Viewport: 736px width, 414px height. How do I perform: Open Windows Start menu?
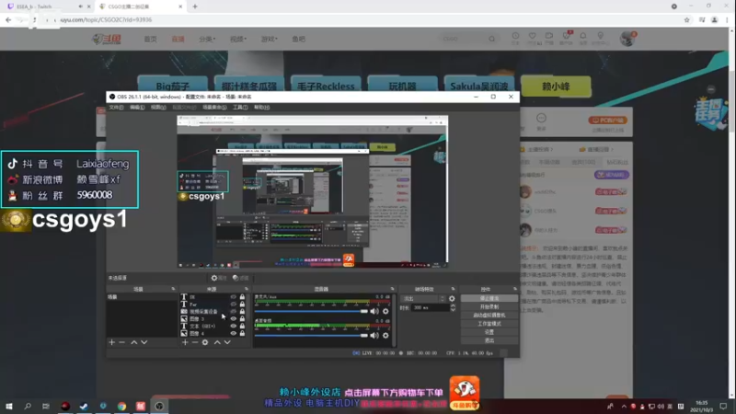(9, 406)
